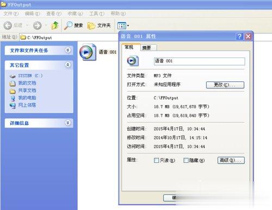This screenshot has width=272, height=210.
Task: Open the 帮助(H) menu
Action: click(118, 14)
